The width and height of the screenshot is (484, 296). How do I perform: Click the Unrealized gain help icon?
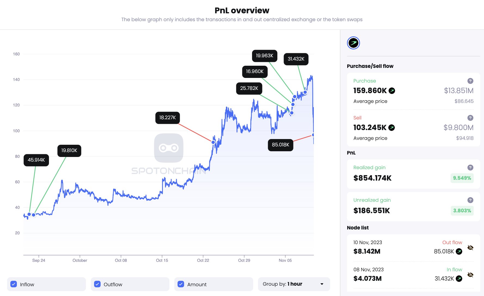point(470,200)
